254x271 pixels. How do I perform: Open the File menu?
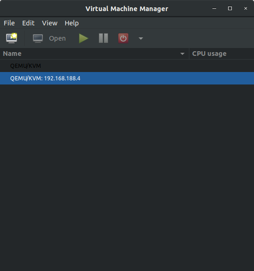pyautogui.click(x=9, y=23)
